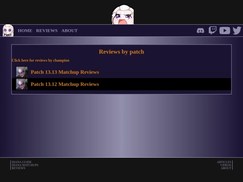Open the Twitter profile icon
Viewport: 243px width, 182px height.
pyautogui.click(x=237, y=31)
